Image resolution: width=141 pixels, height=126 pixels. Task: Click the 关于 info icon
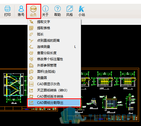(x=45, y=9)
